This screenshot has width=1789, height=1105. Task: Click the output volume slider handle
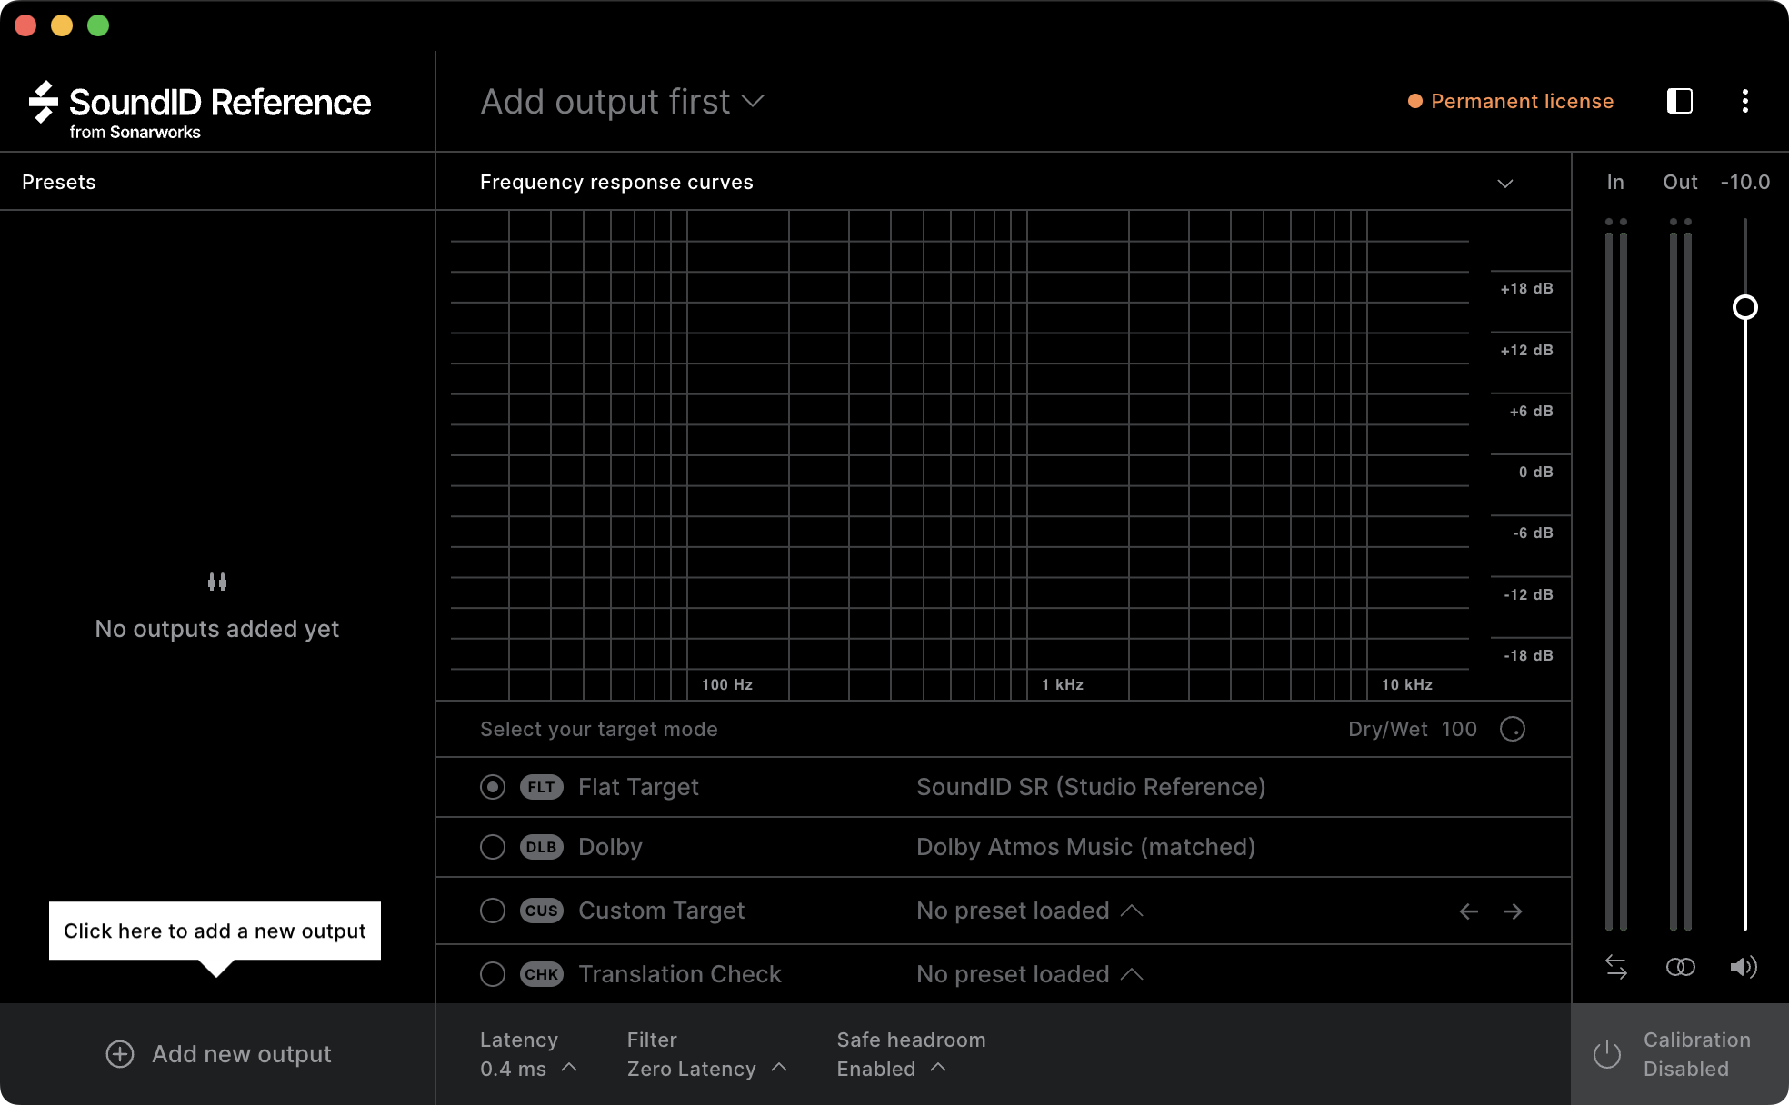click(x=1744, y=307)
